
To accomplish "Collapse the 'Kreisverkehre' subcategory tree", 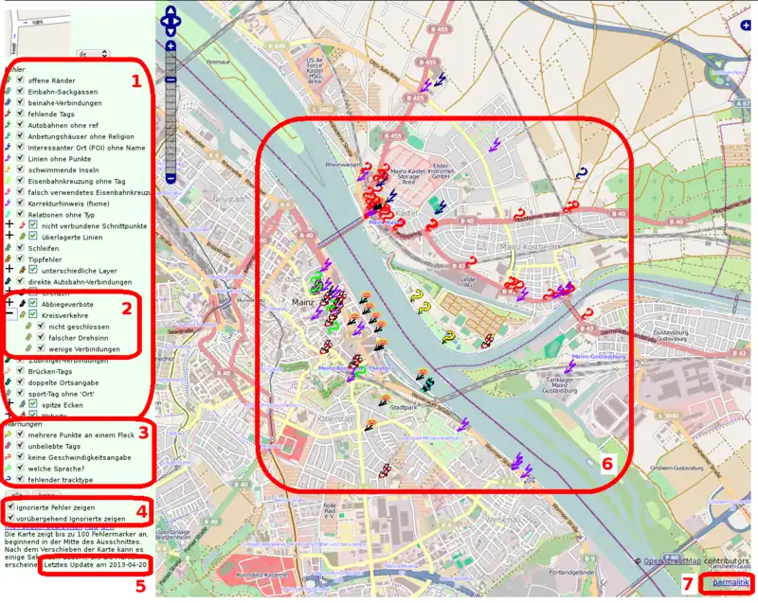I will pyautogui.click(x=9, y=314).
